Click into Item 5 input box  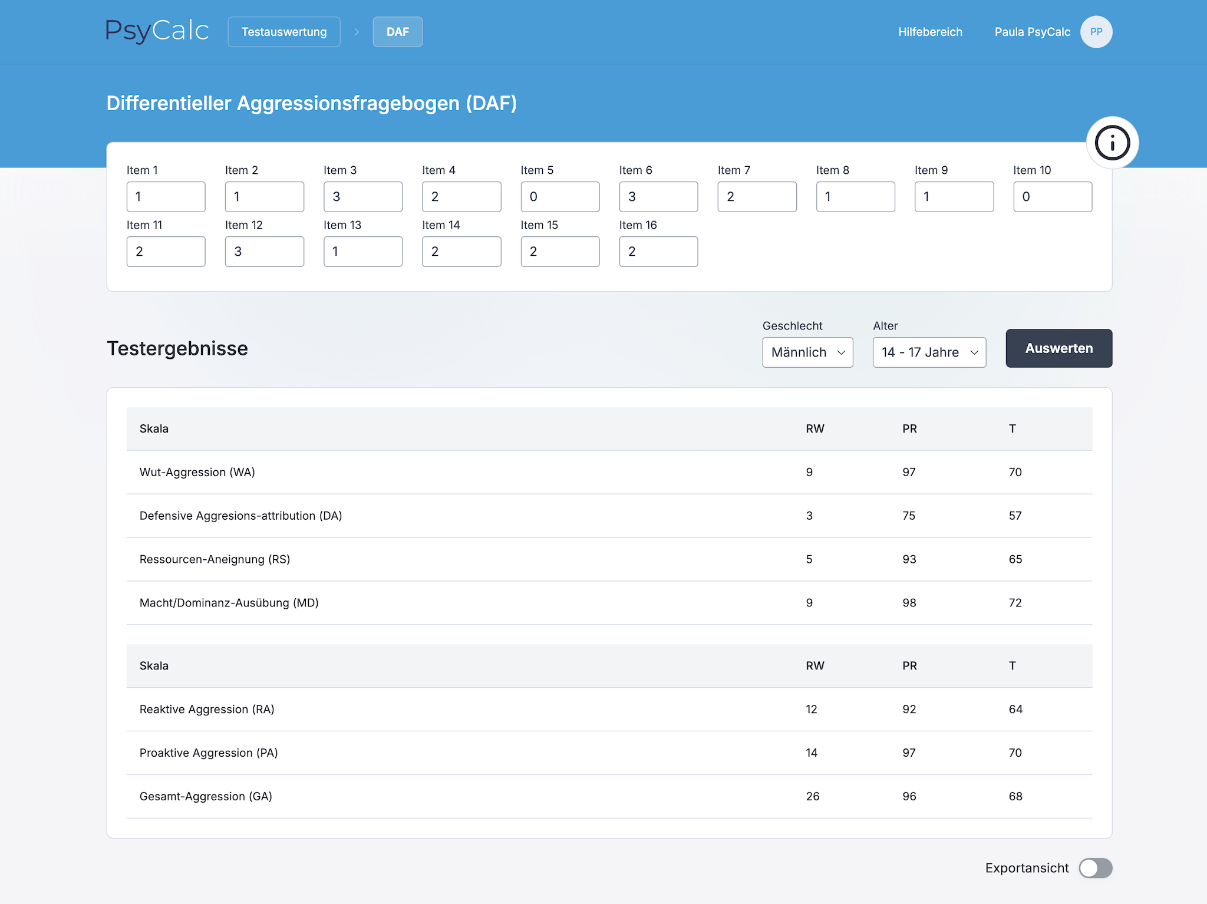point(560,197)
